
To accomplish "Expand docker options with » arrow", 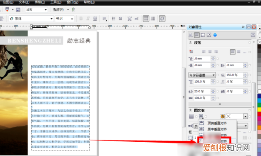I will [243, 27].
